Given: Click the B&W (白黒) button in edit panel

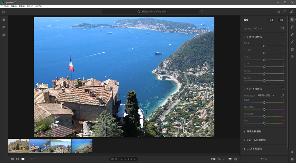Looking at the screenshot, I should click(x=281, y=20).
